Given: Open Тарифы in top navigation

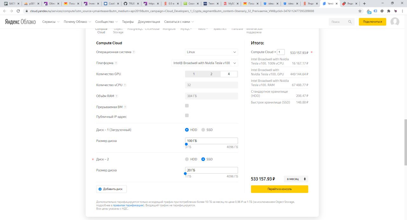Looking at the screenshot, I should click(x=128, y=22).
